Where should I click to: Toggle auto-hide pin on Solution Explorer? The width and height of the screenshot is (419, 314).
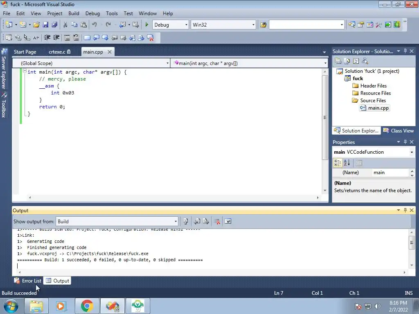click(405, 51)
